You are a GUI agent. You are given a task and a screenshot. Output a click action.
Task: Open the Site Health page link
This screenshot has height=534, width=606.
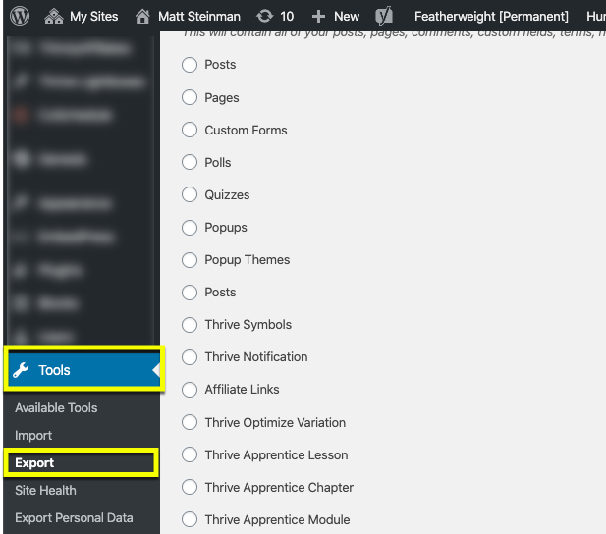pos(45,490)
